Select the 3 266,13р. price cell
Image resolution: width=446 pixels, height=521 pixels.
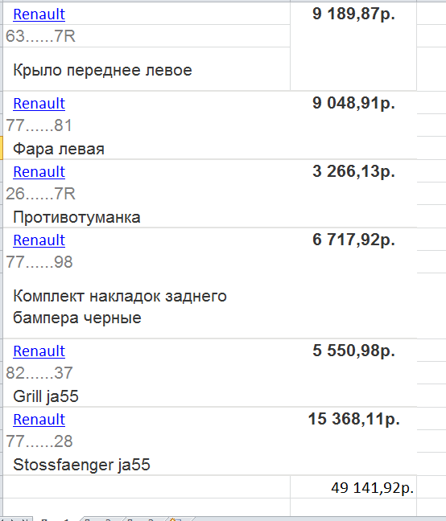click(x=353, y=194)
